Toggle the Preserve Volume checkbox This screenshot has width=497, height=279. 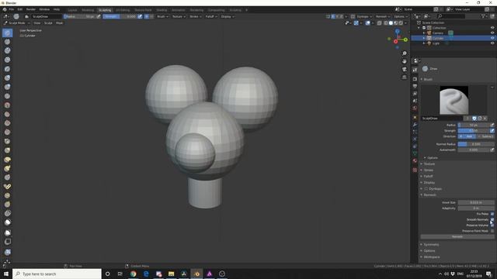[x=492, y=226]
